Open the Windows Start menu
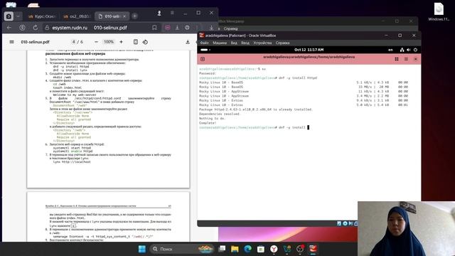This screenshot has height=256, width=455. 142,249
